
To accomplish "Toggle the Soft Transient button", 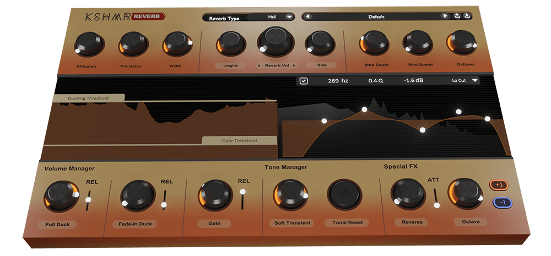I will [292, 222].
